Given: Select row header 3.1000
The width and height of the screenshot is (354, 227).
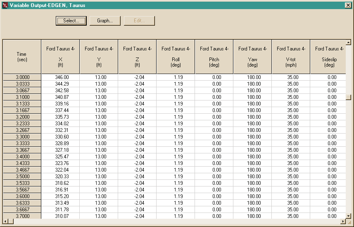Looking at the screenshot, I should [22, 97].
